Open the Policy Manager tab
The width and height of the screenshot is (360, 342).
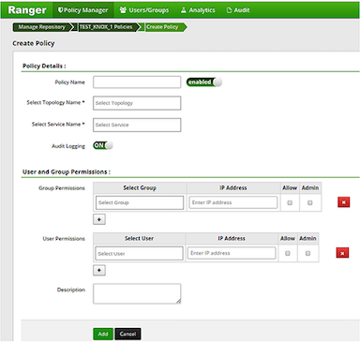pyautogui.click(x=83, y=10)
